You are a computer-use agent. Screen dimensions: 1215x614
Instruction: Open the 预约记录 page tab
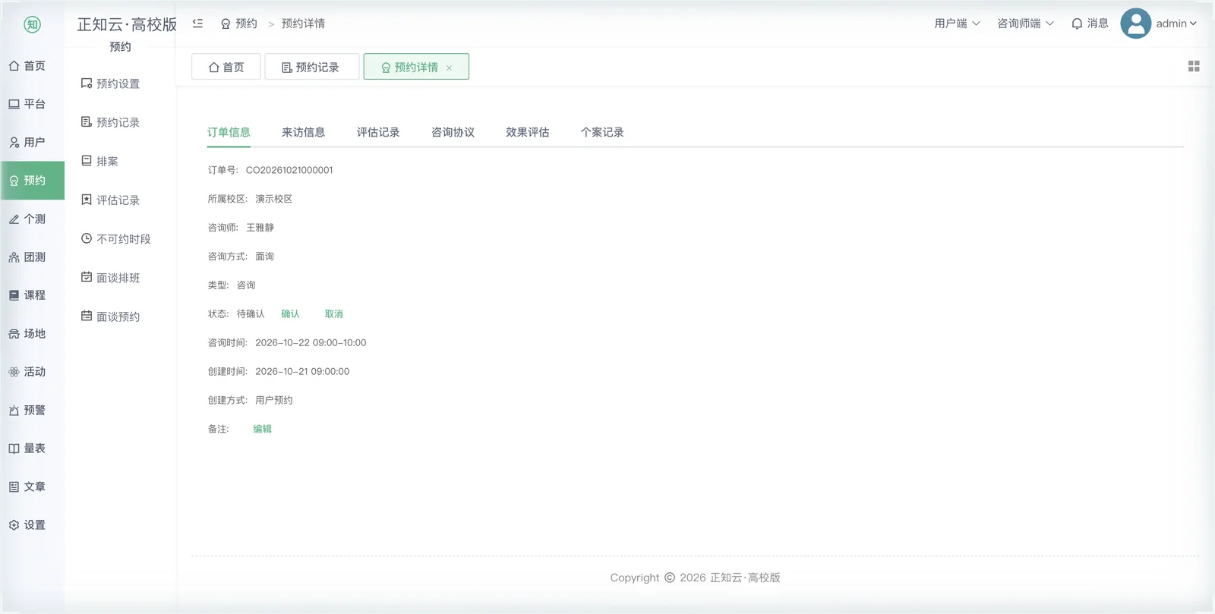click(x=311, y=67)
